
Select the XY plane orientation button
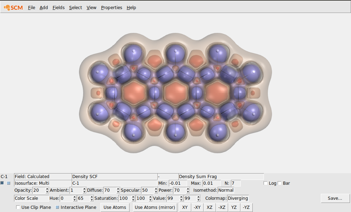point(185,207)
